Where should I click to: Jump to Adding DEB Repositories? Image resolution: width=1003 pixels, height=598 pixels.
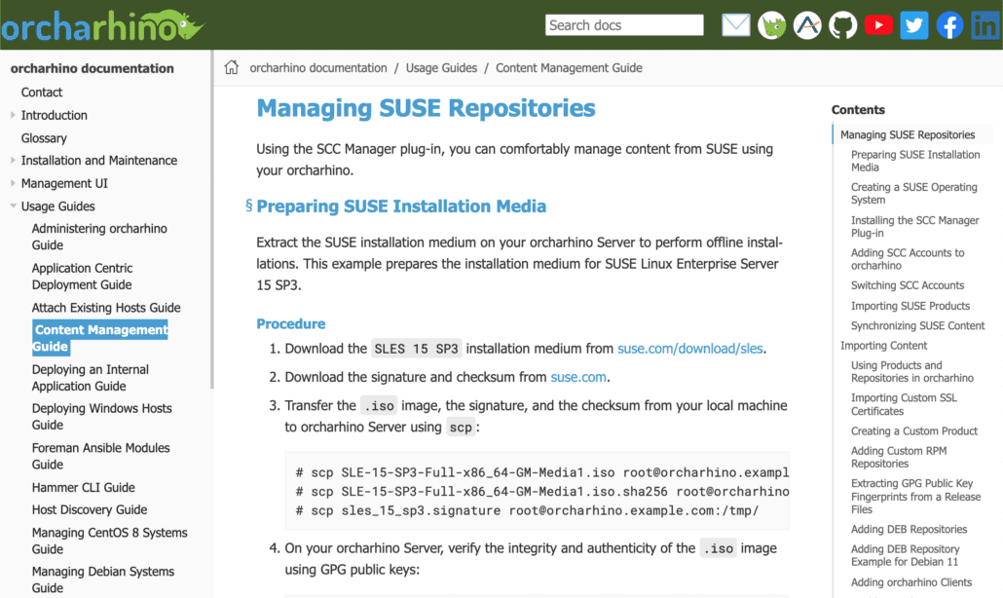pyautogui.click(x=909, y=529)
